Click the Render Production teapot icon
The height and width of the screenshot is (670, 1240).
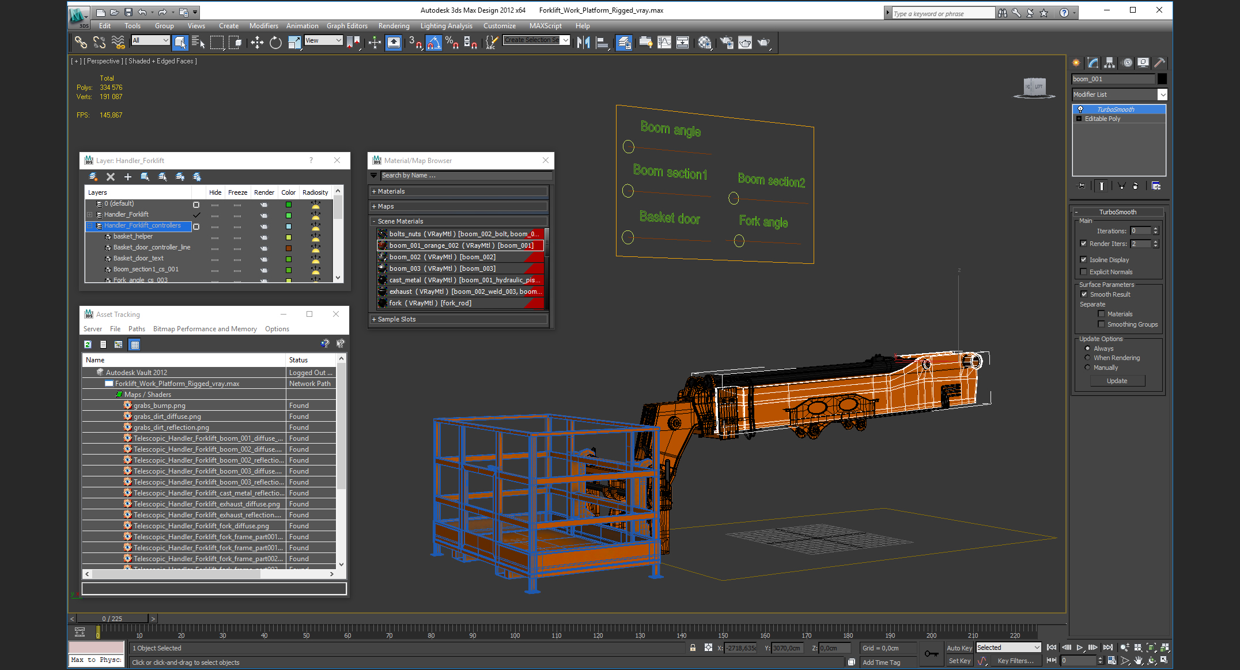pos(764,42)
